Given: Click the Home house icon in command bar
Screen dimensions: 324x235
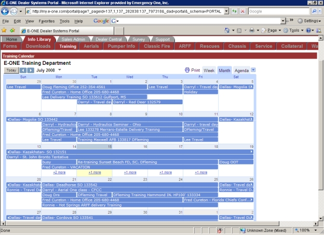Looking at the screenshot, I should click(x=227, y=31).
